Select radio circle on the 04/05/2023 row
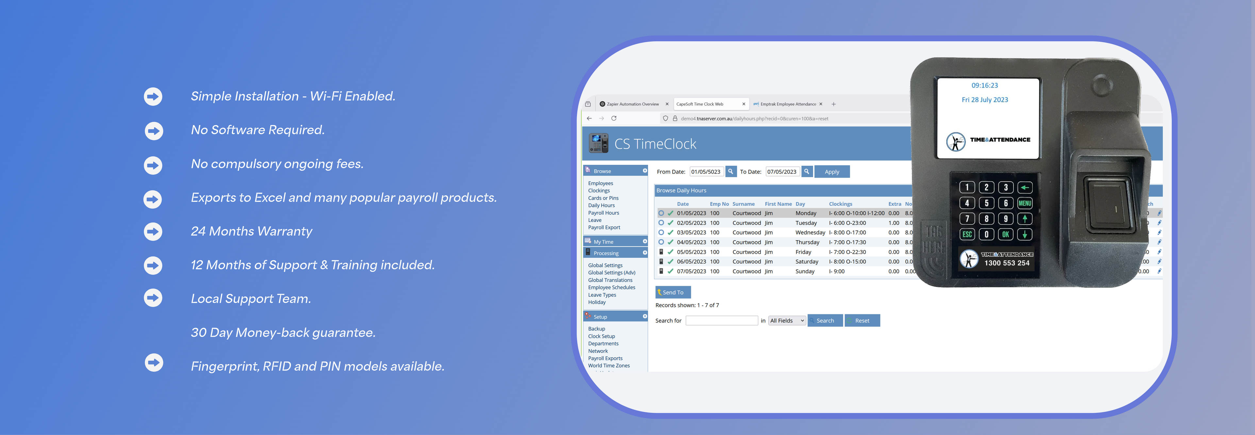This screenshot has height=435, width=1255. [x=661, y=242]
